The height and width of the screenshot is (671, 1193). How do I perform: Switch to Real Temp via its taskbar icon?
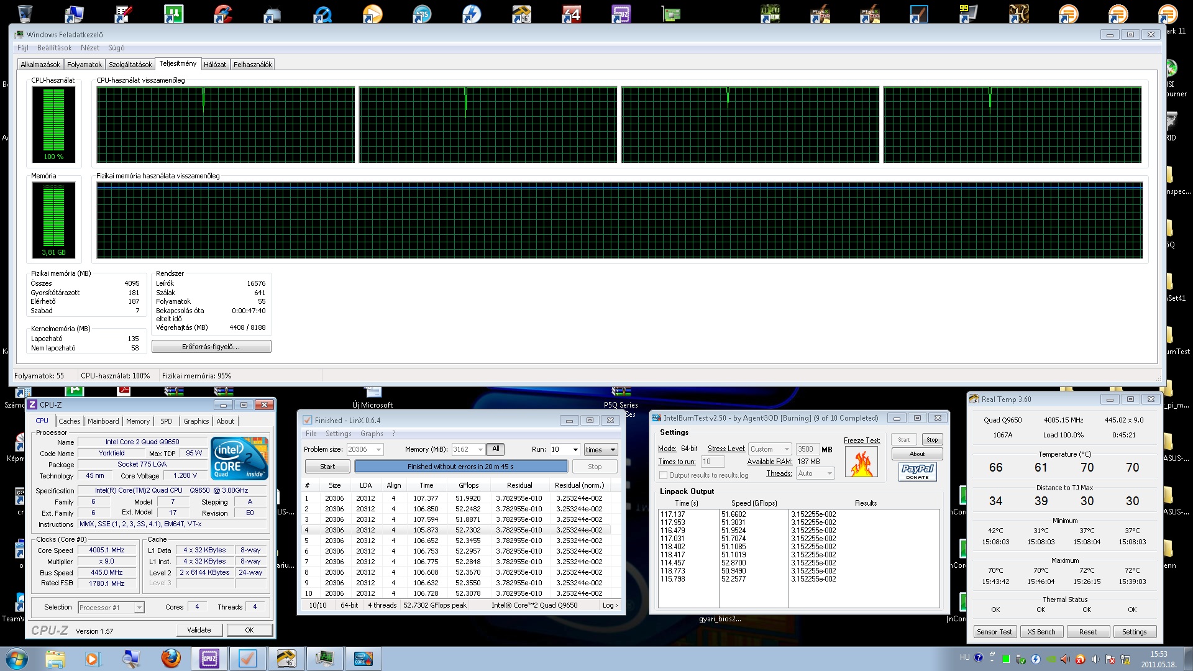(286, 659)
